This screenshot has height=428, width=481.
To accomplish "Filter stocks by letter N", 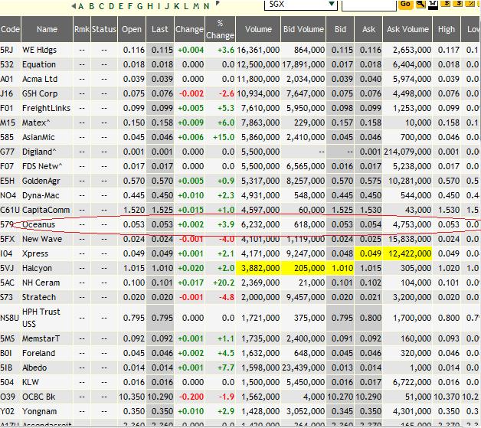I will [206, 5].
